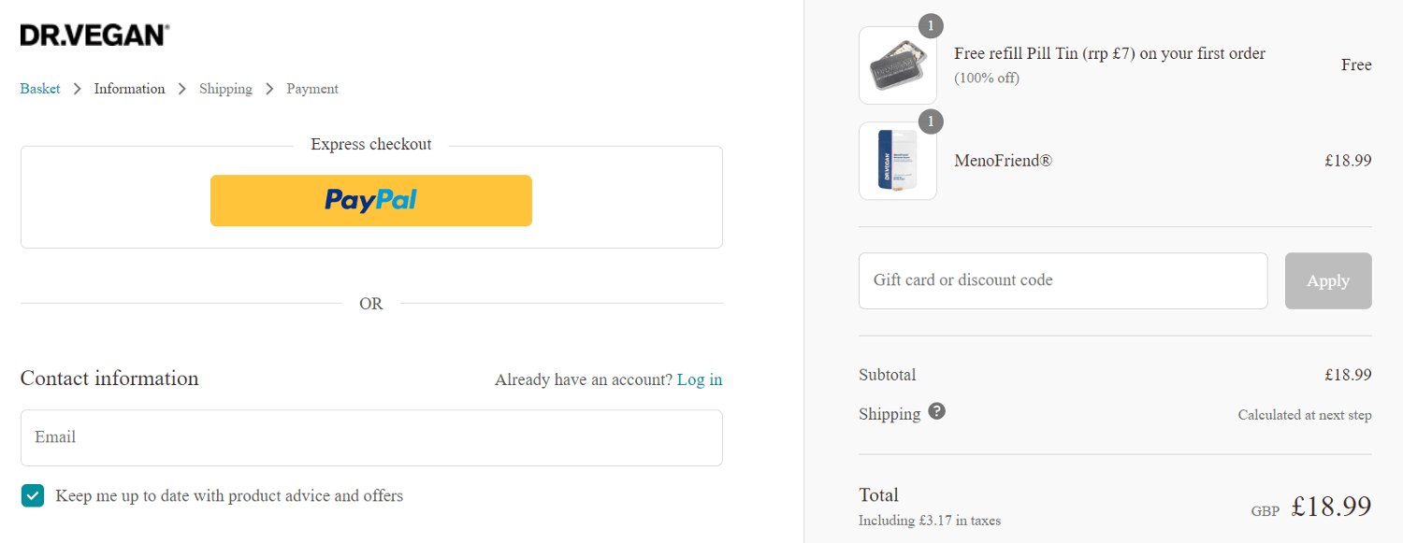Click the MenoFriend product name
Screen dimensions: 1403x543
pos(1003,161)
